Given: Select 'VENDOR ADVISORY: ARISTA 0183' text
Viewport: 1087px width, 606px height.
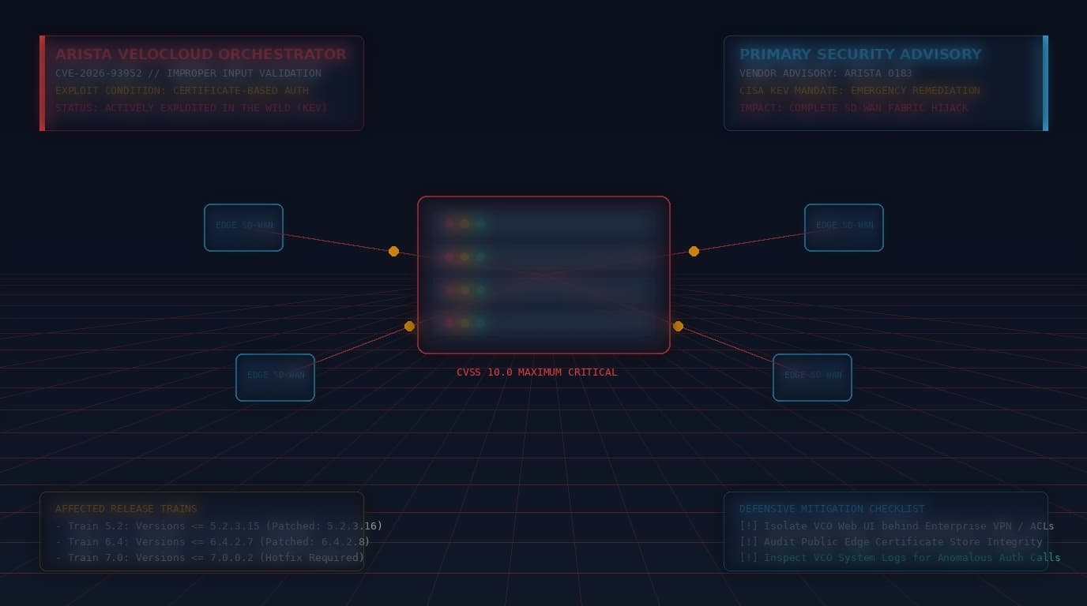Looking at the screenshot, I should tap(826, 73).
